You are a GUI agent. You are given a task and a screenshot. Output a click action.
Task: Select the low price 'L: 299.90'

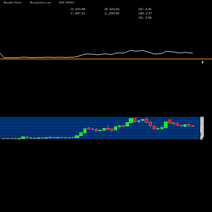pos(112,13)
